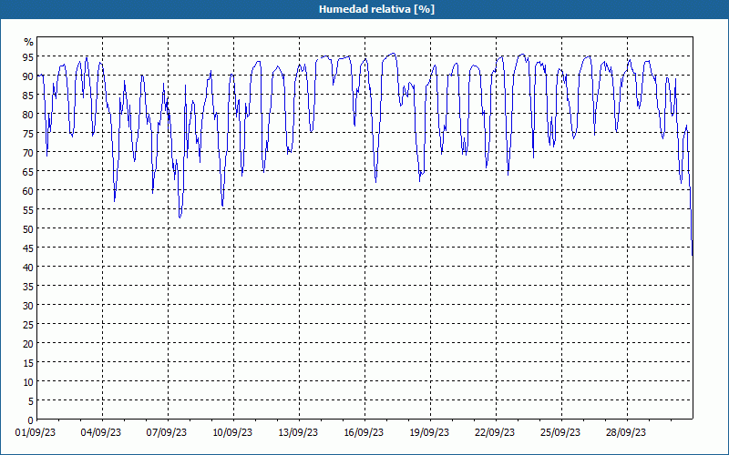This screenshot has height=455, width=729.
Task: Click the y-axis label 65
Action: pos(28,172)
